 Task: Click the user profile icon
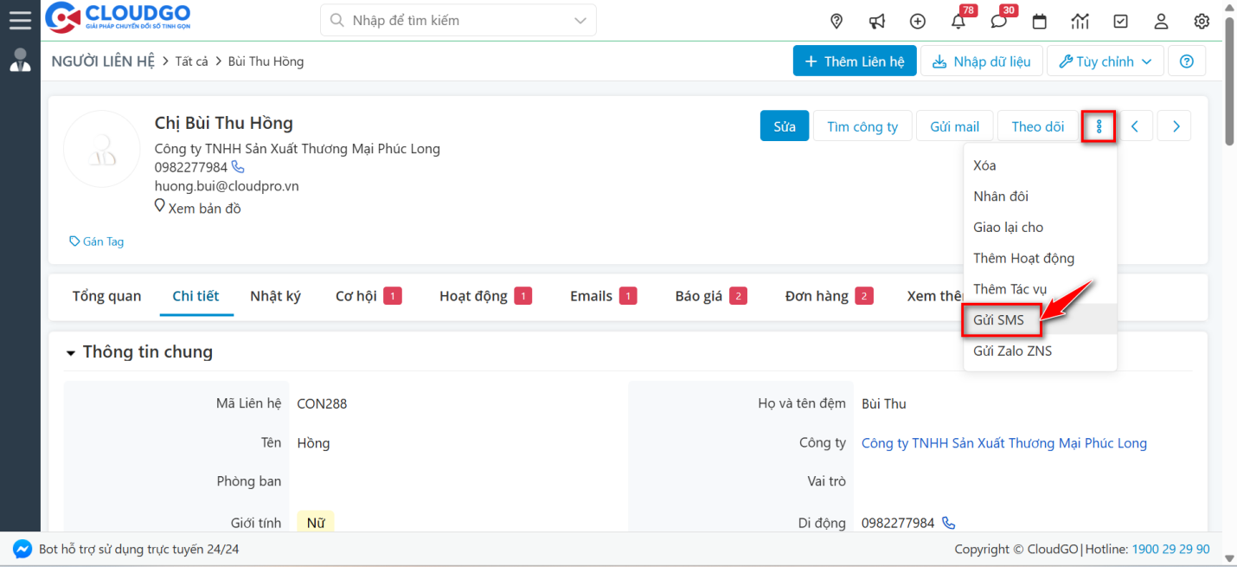tap(1161, 20)
